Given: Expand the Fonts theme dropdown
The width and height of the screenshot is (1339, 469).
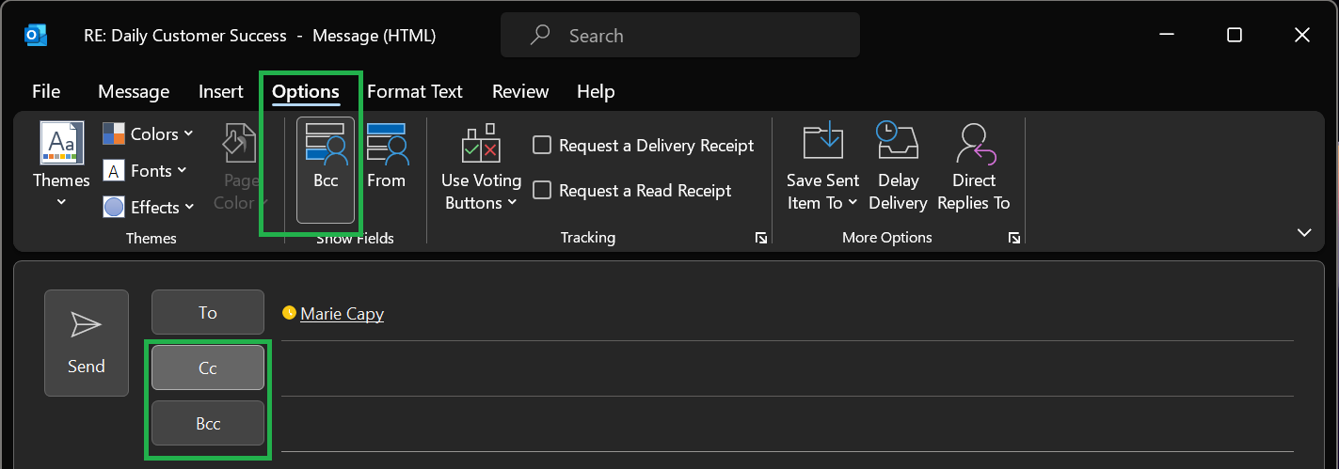Looking at the screenshot, I should pos(144,171).
